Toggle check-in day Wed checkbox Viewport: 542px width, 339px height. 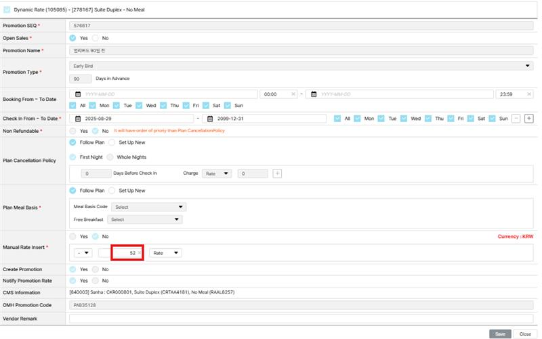[404, 119]
